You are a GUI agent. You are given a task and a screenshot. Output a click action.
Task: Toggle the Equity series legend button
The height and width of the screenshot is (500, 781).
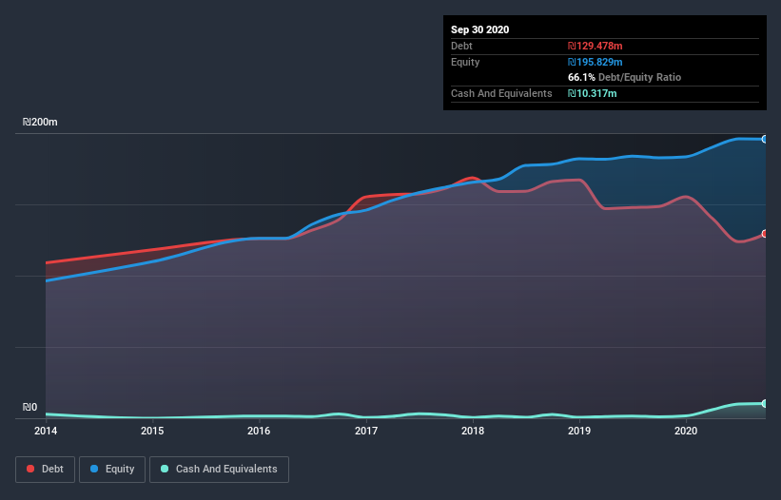112,470
